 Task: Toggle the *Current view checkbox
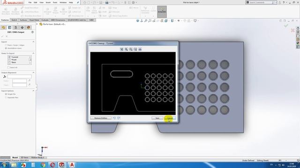point(9,57)
